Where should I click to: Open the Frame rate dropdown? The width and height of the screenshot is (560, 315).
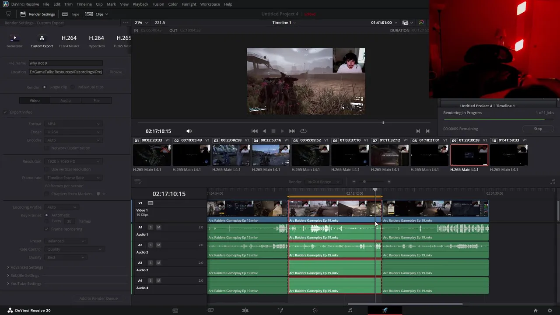(73, 178)
